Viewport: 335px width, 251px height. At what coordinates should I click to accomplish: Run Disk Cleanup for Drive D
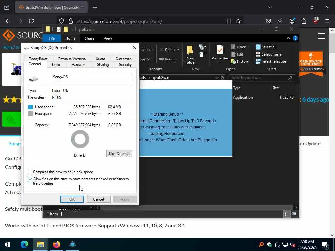(x=119, y=154)
